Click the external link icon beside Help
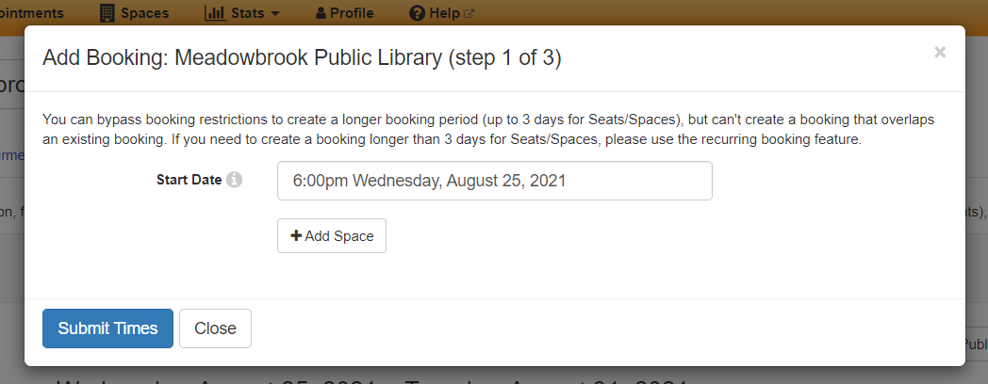Viewport: 988px width, 384px height. click(469, 13)
